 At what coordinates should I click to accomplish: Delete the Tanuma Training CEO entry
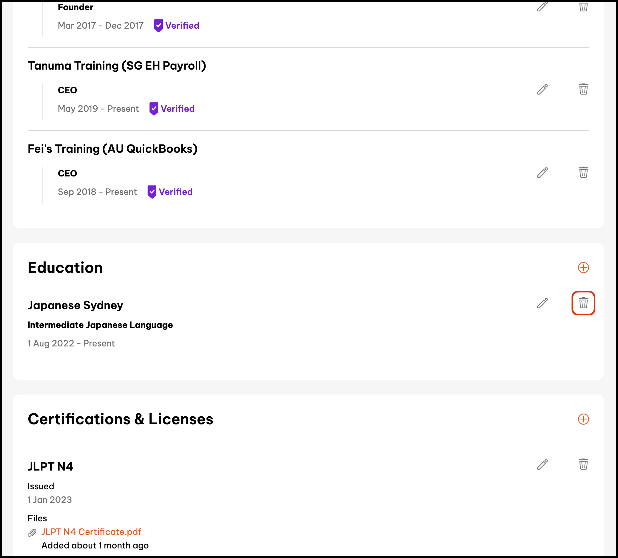coord(583,89)
